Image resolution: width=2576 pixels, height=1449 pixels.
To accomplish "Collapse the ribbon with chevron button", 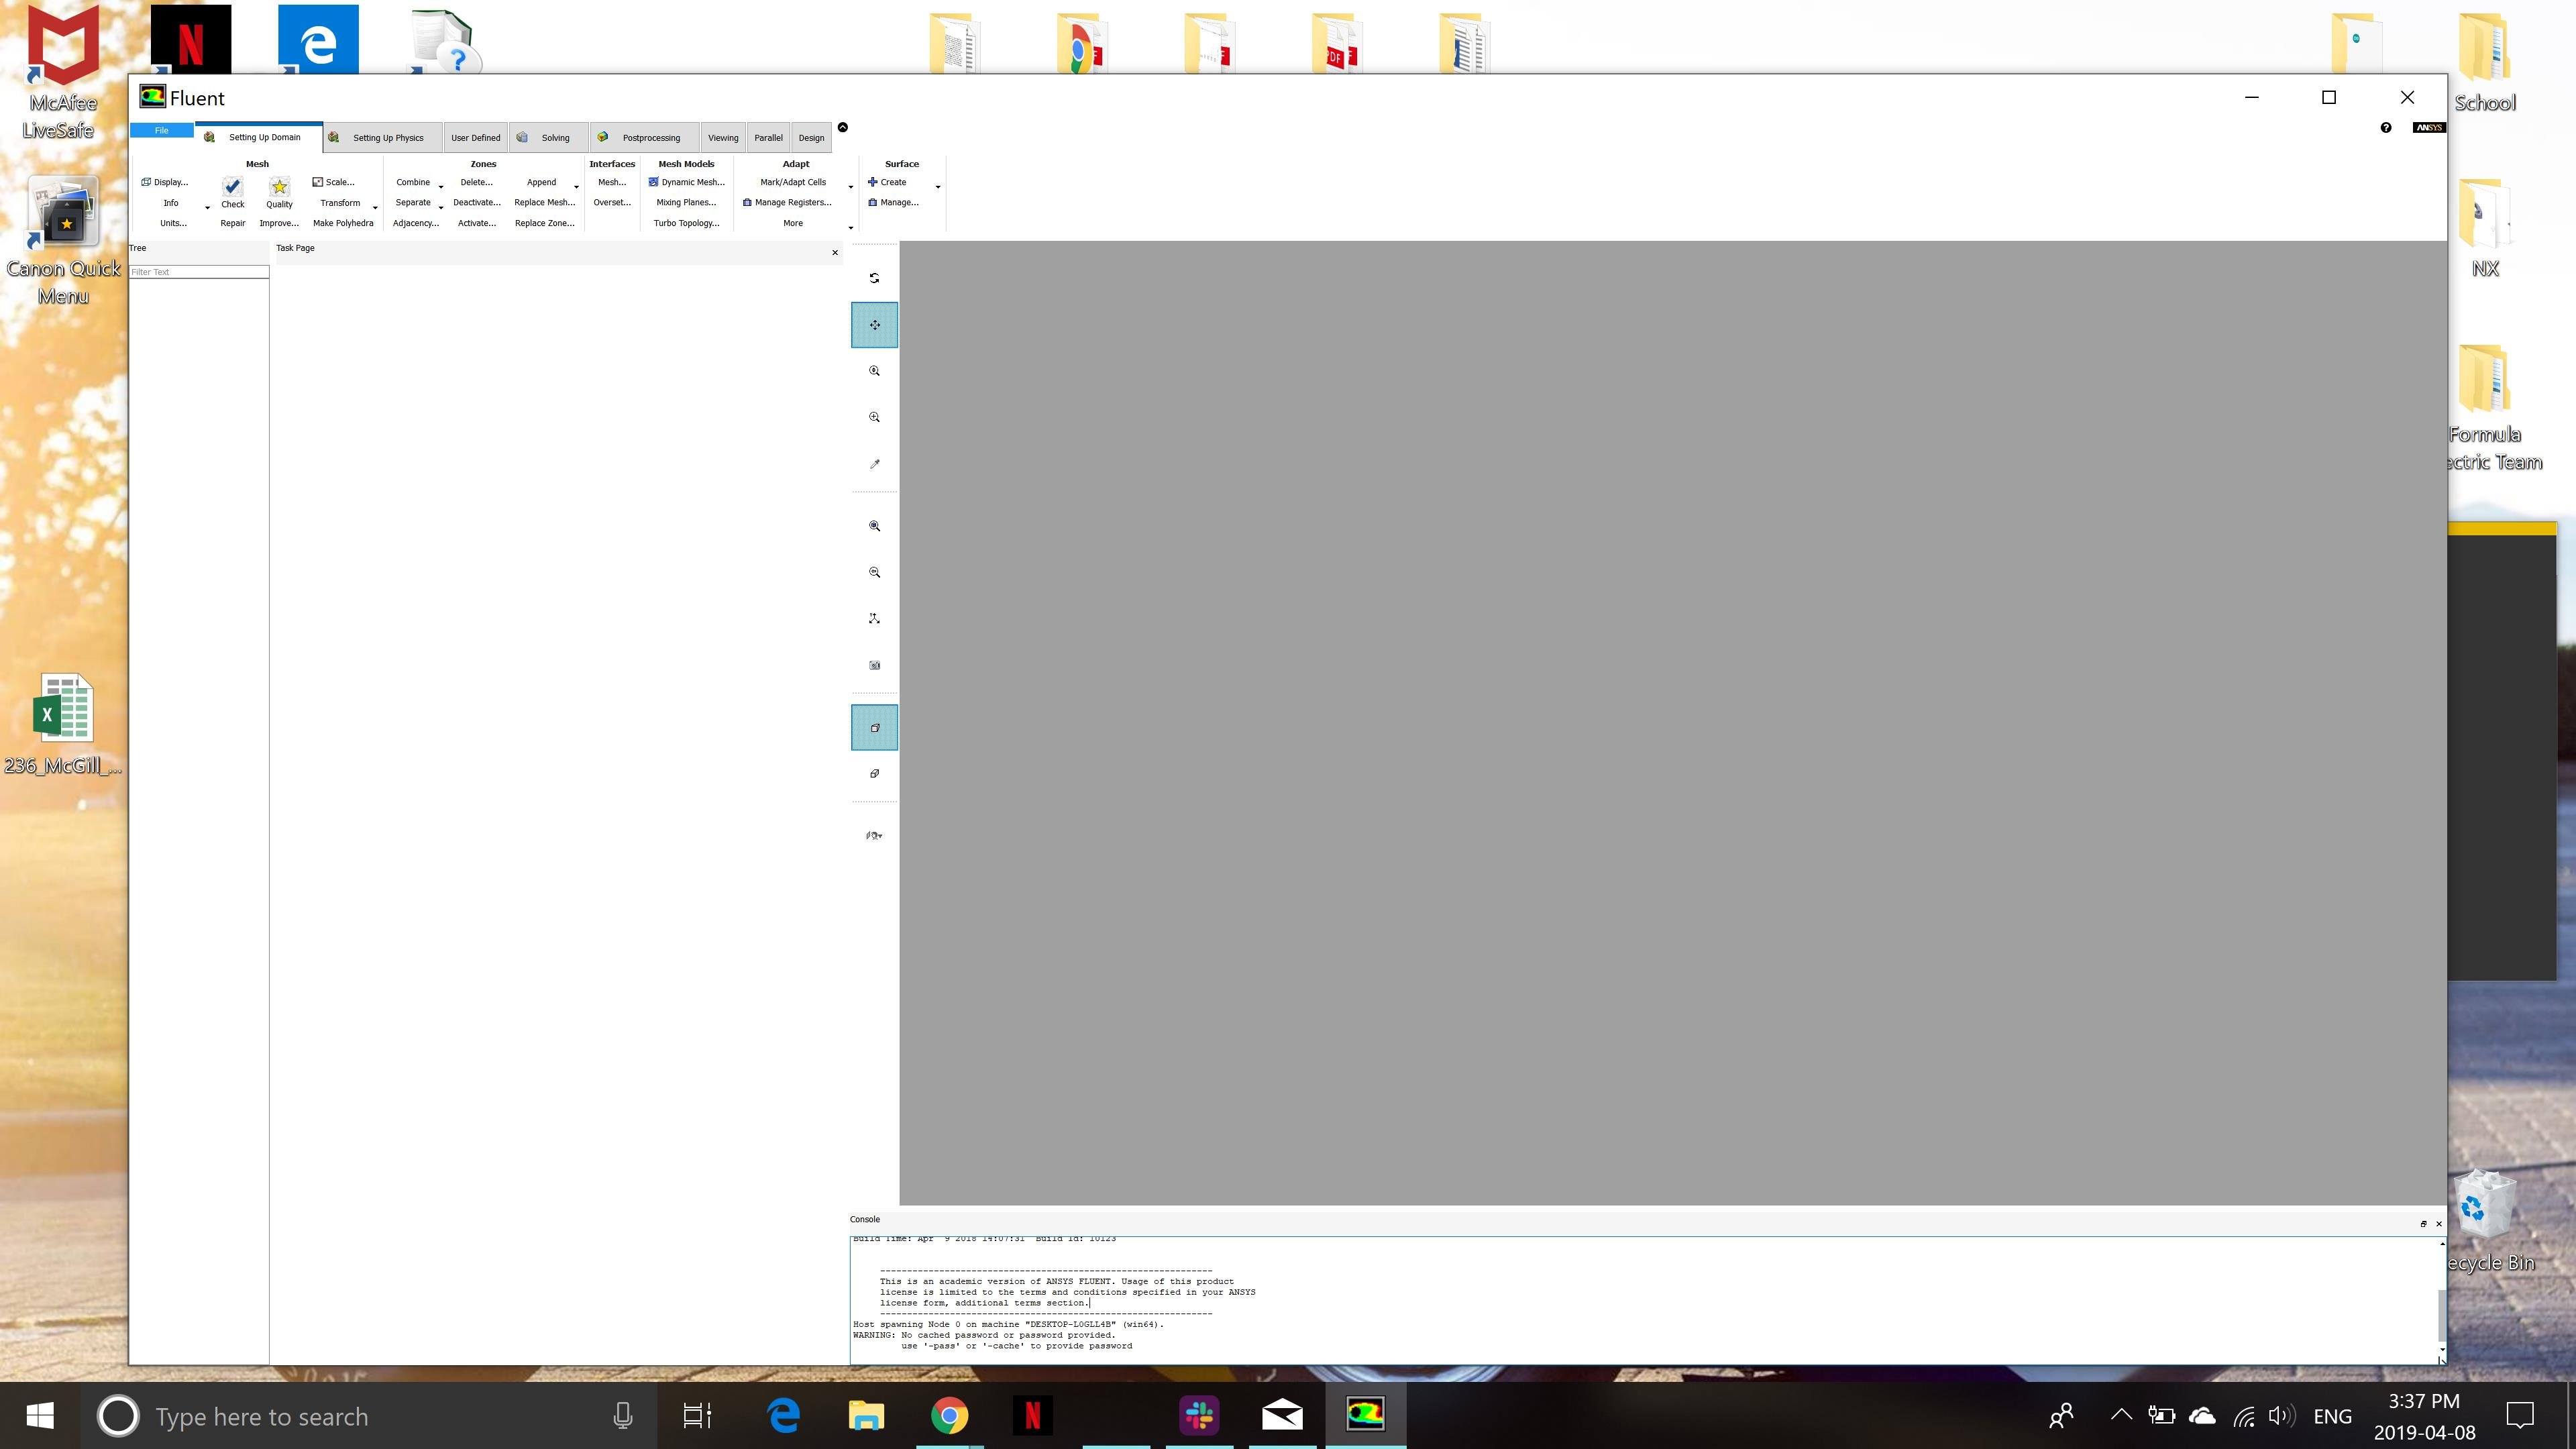I will coord(842,127).
